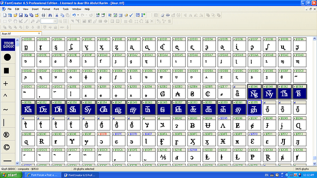Open the Edit menu
The width and height of the screenshot is (317, 178).
[x=17, y=9]
